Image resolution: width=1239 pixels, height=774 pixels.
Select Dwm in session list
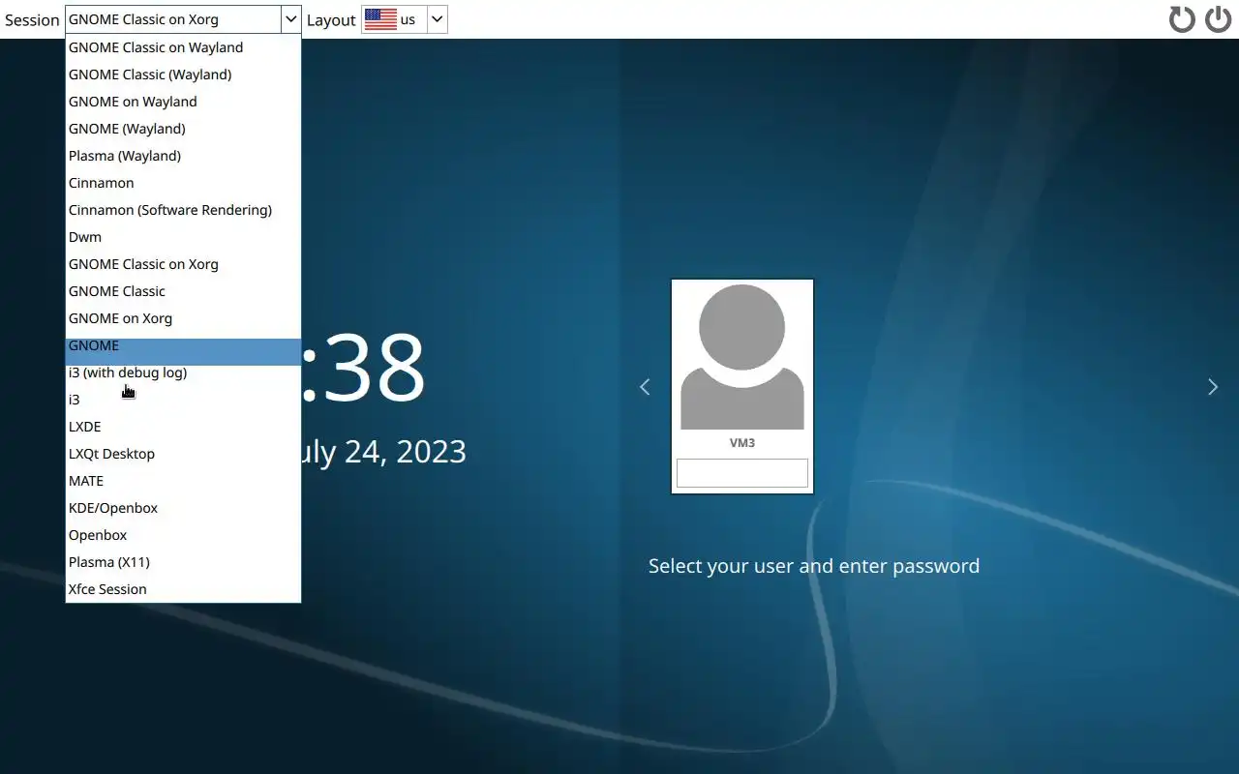[x=183, y=237]
